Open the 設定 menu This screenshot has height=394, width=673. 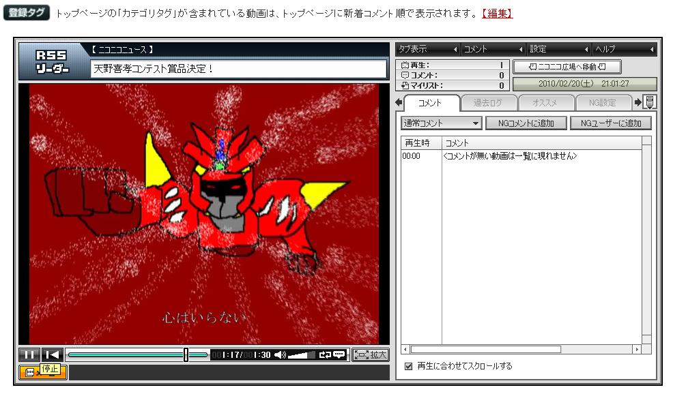click(559, 49)
